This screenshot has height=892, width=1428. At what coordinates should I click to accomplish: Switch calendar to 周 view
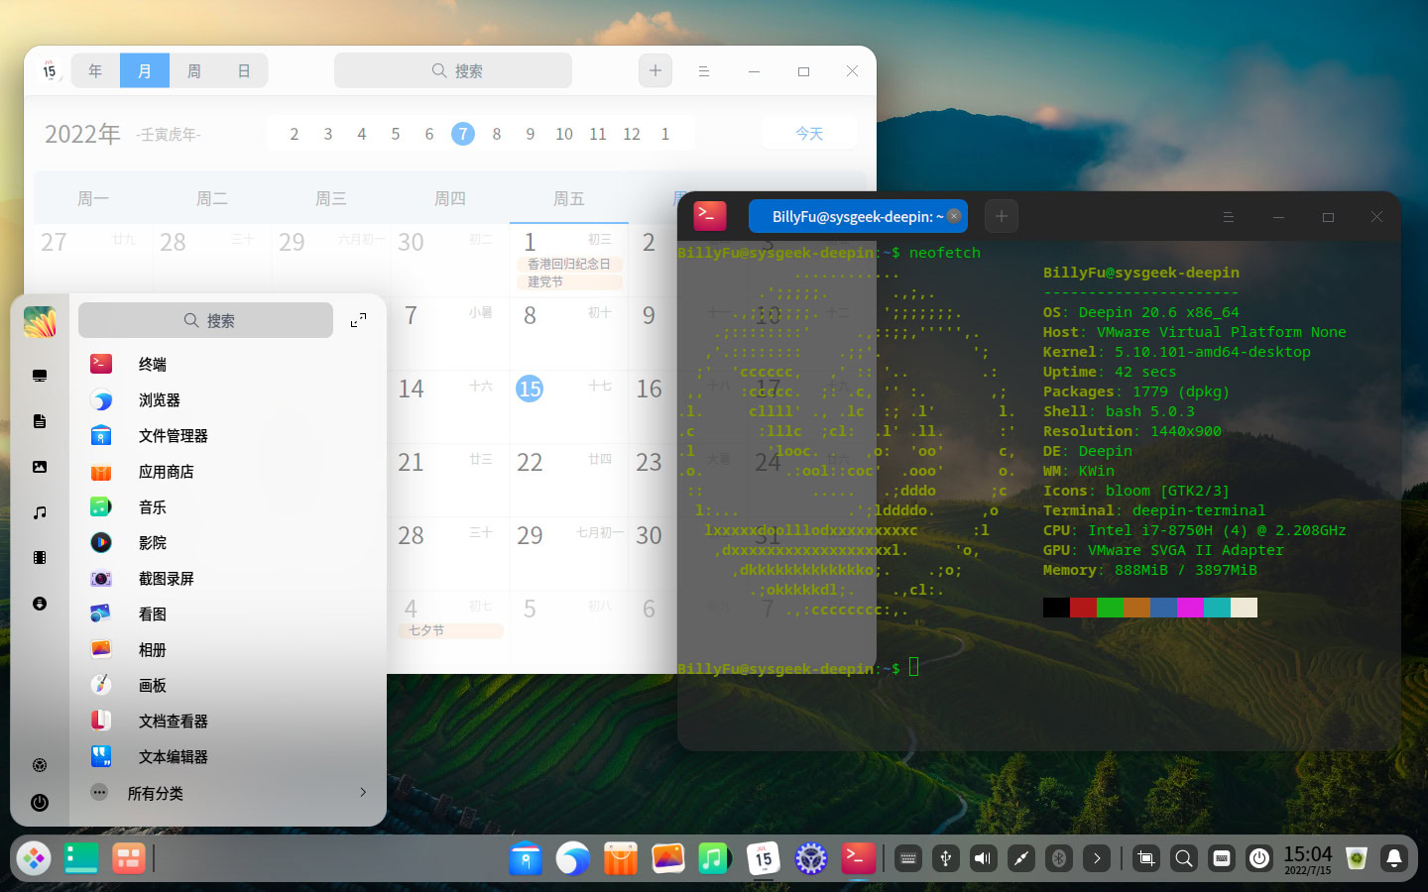coord(194,70)
